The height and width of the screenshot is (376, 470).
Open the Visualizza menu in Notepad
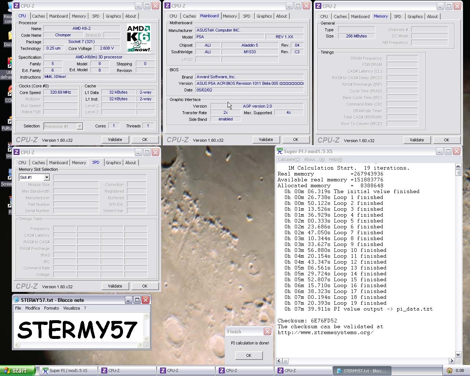(x=71, y=308)
